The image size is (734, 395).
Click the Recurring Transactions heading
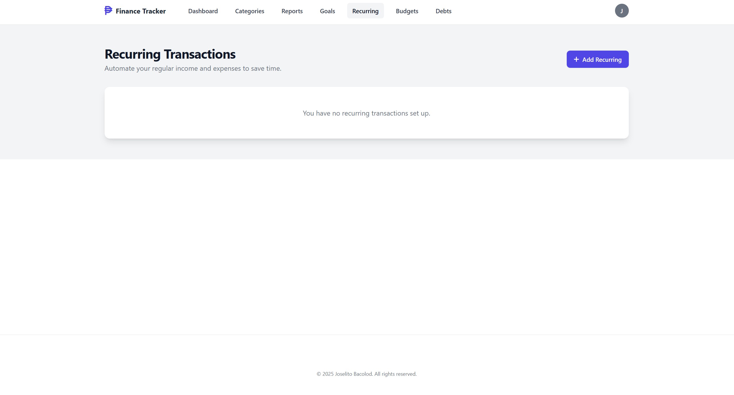(x=170, y=54)
